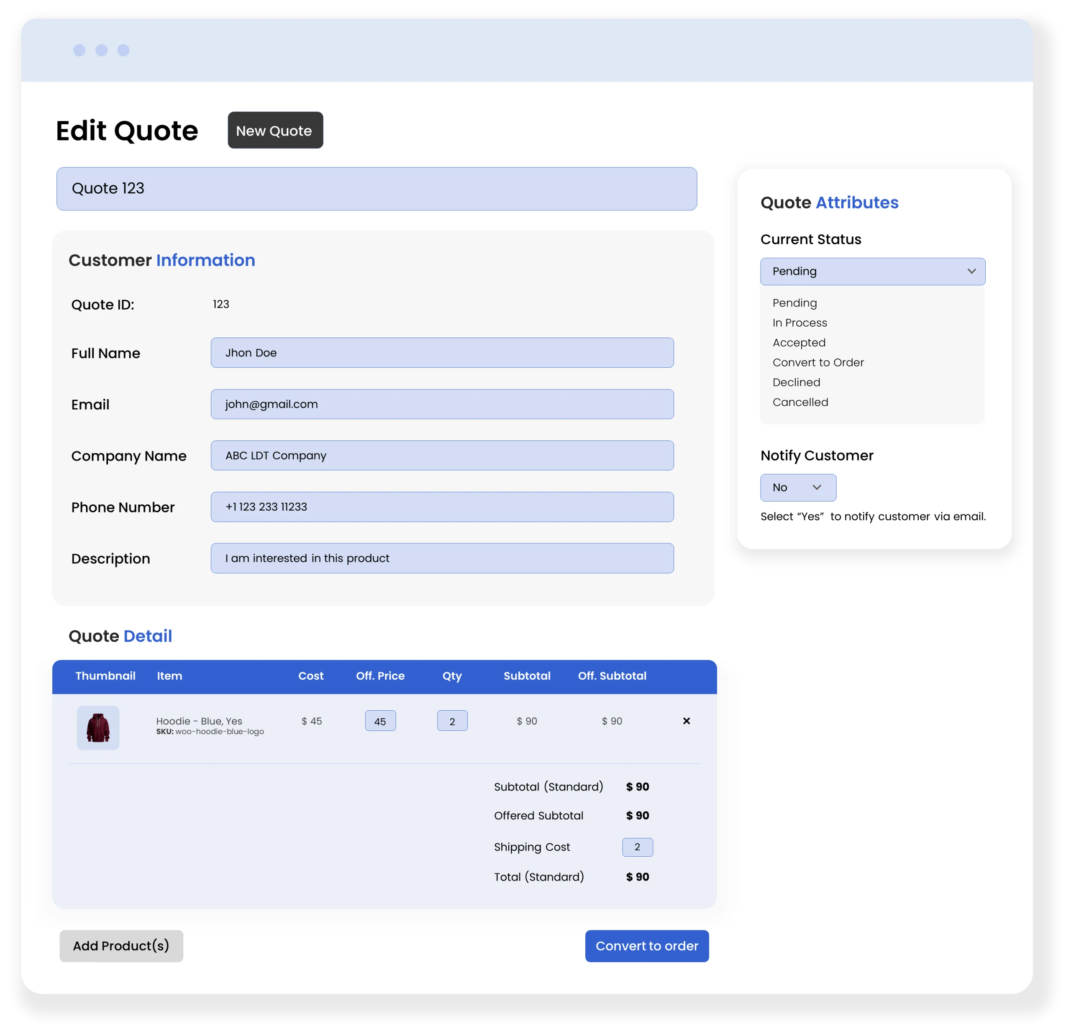Select In Process status option
1071x1034 pixels.
[x=799, y=323]
